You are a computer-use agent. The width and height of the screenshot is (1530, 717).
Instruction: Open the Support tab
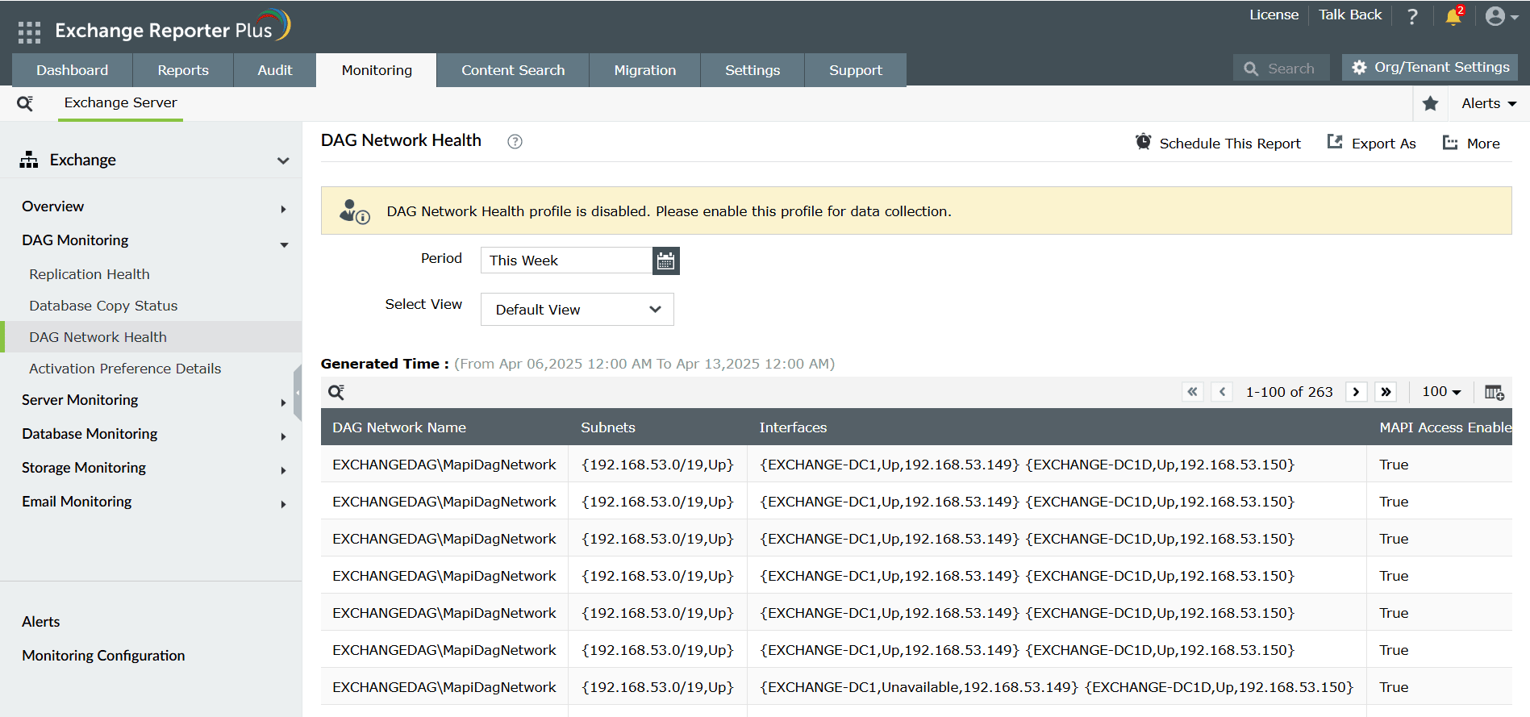coord(856,70)
